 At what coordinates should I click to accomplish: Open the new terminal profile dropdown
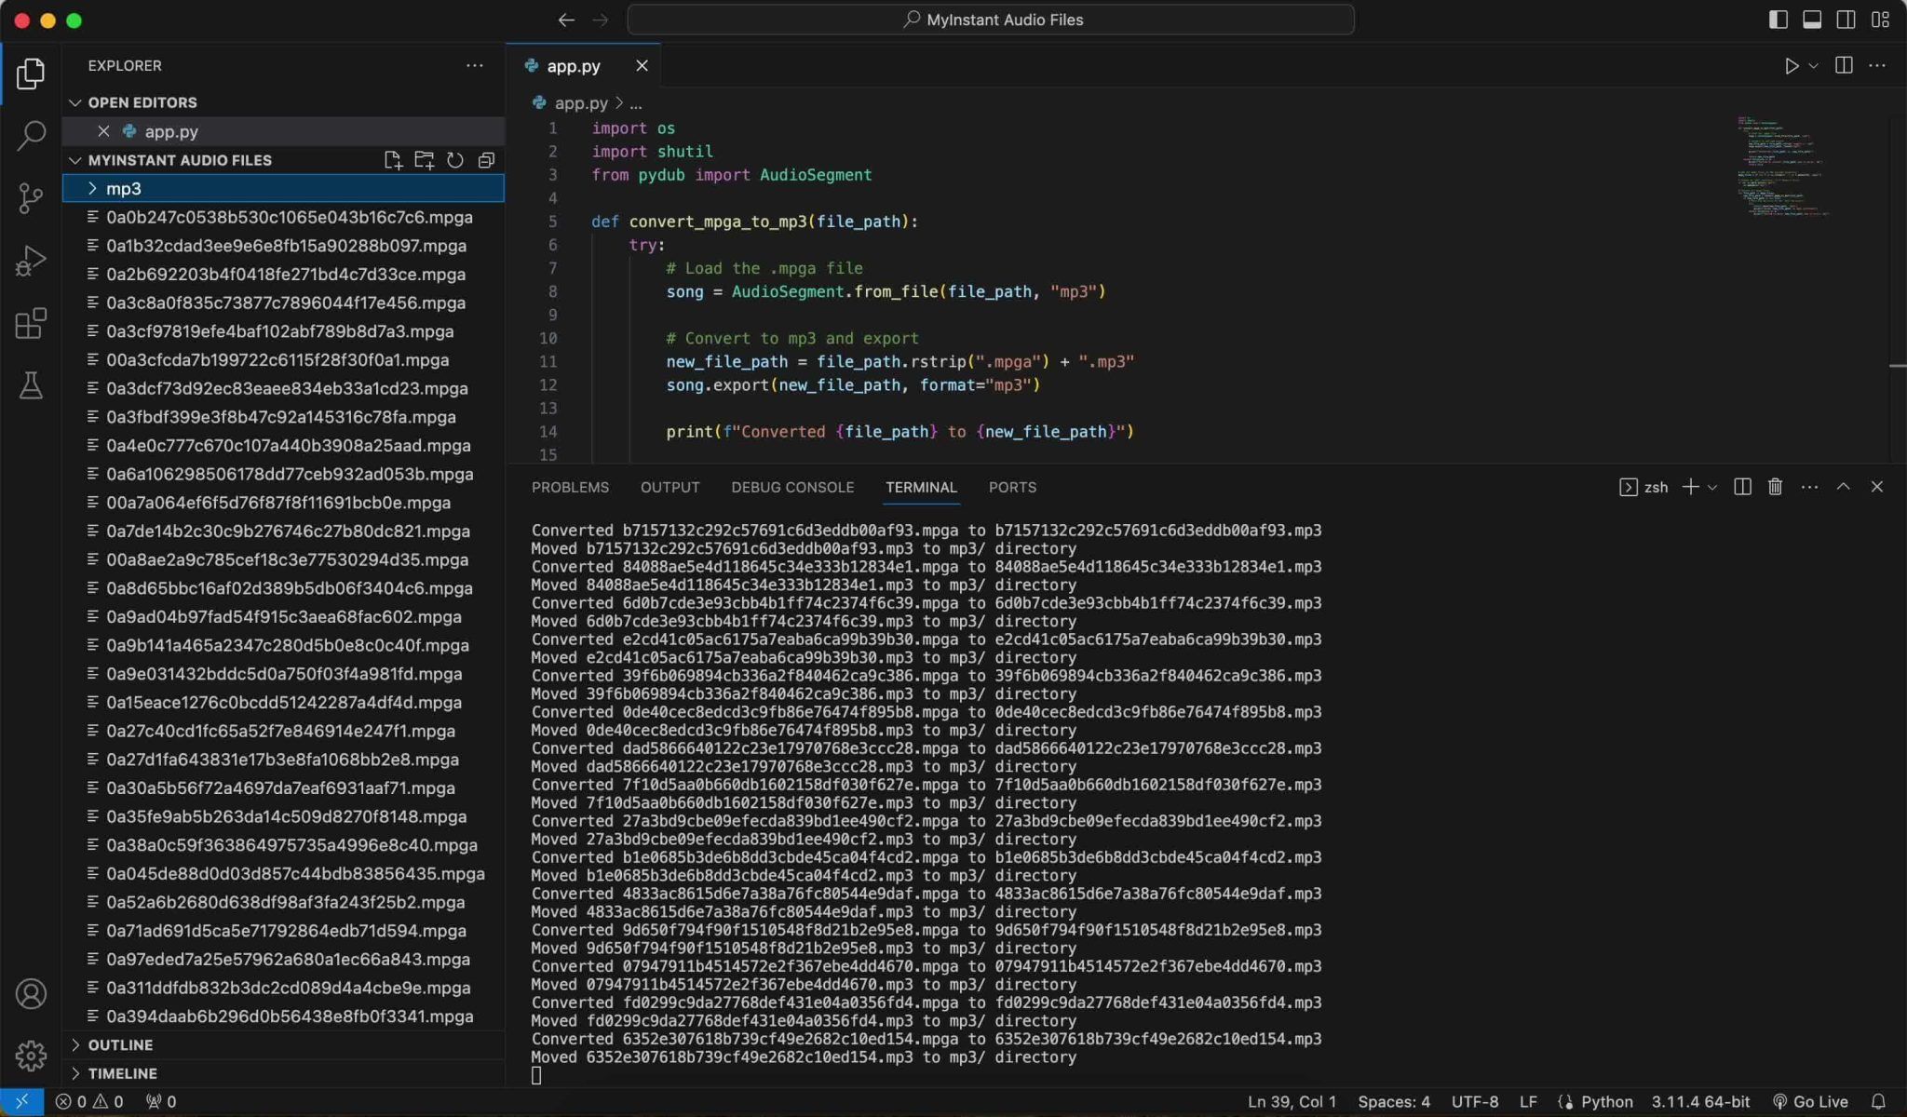(1711, 487)
